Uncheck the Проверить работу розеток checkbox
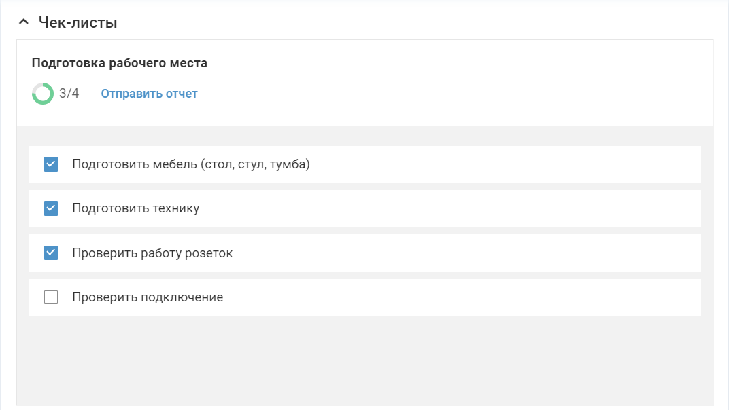The height and width of the screenshot is (410, 729). (51, 253)
